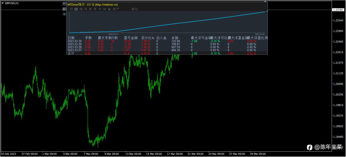Click 23 Feb 2023 time axis label
346x157 pixels.
[8, 154]
